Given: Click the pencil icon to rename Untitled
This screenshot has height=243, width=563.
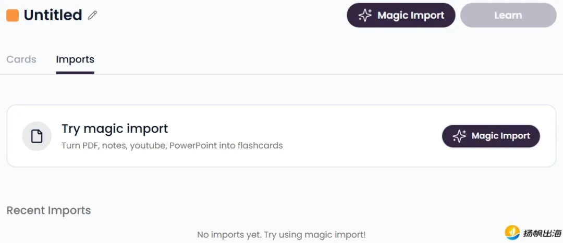Looking at the screenshot, I should click(x=92, y=16).
